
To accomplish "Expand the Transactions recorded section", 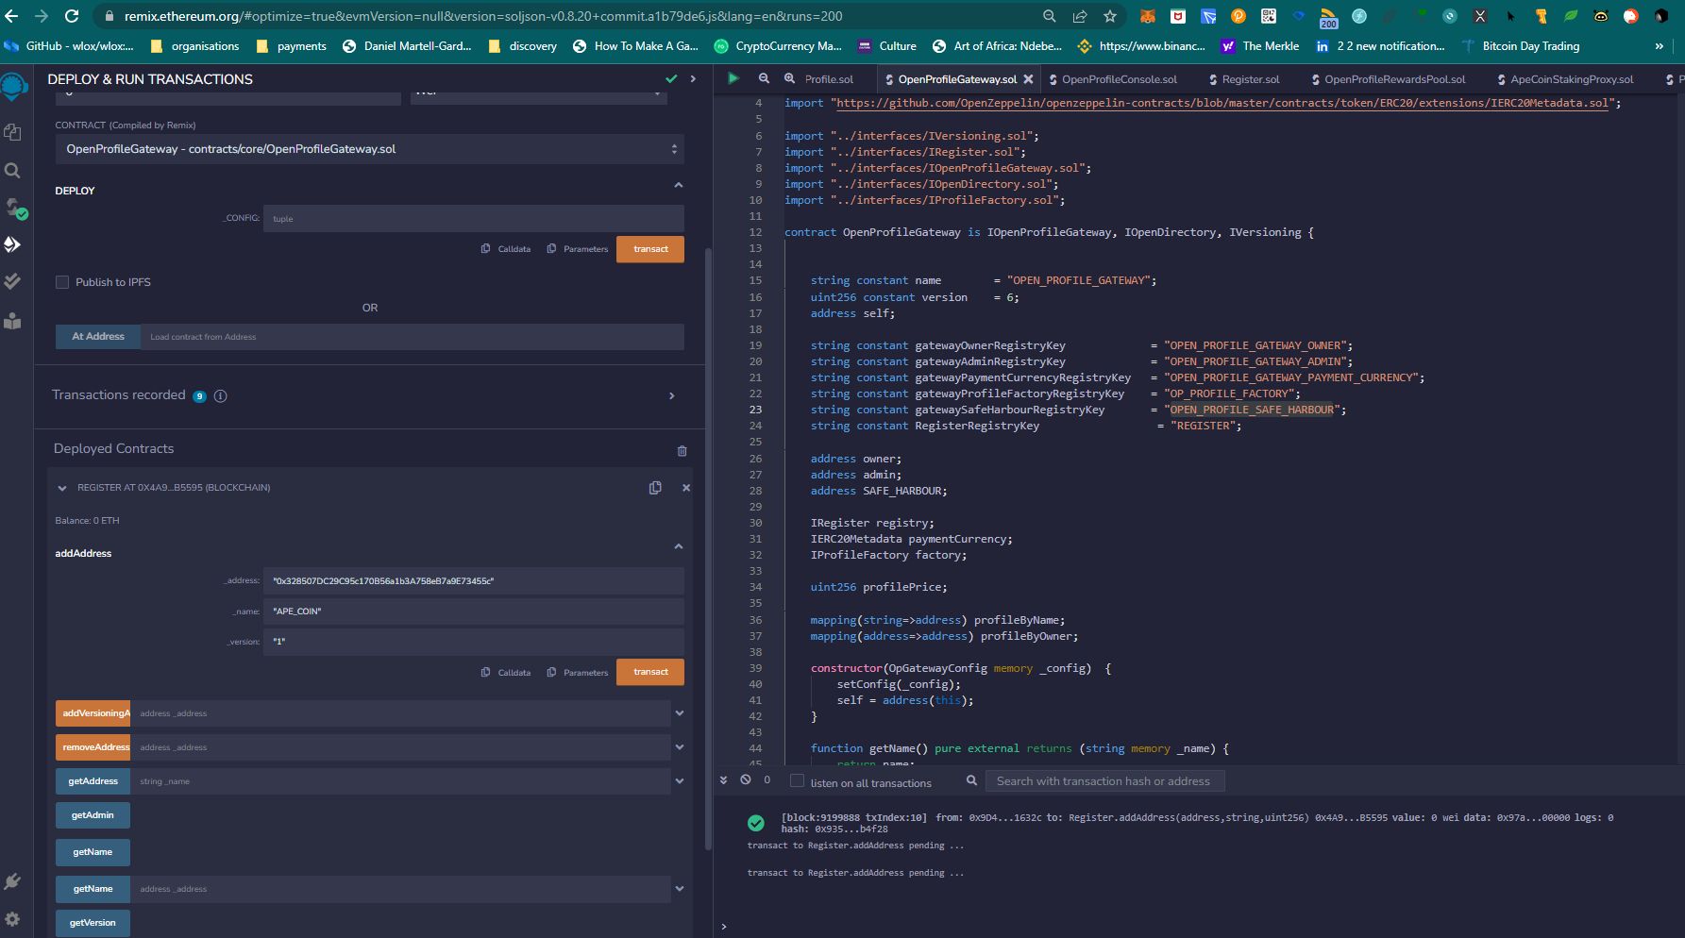I will [672, 396].
